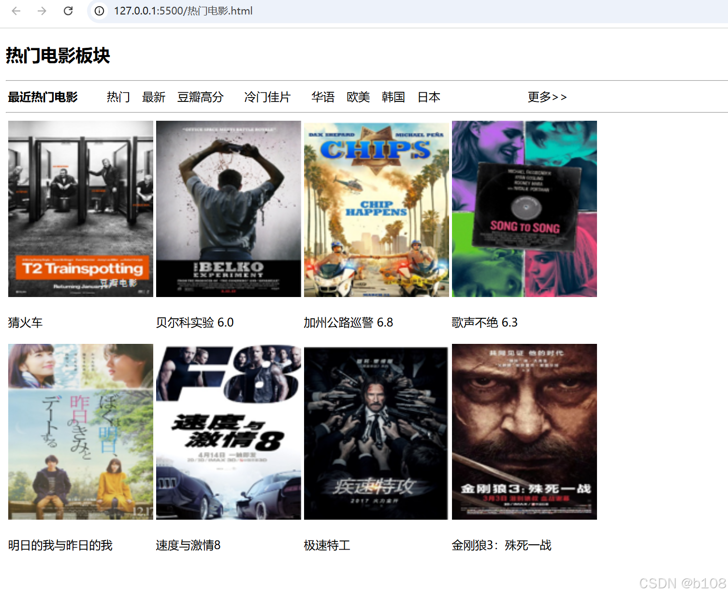Click the browser back arrow
The image size is (728, 596).
pyautogui.click(x=16, y=11)
